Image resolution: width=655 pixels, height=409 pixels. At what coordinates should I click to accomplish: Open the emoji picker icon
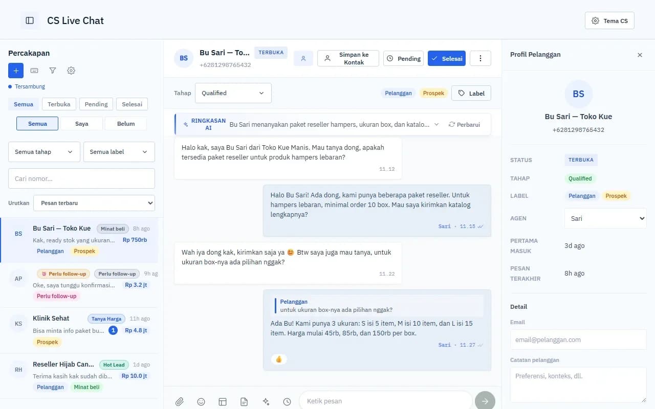click(x=201, y=401)
